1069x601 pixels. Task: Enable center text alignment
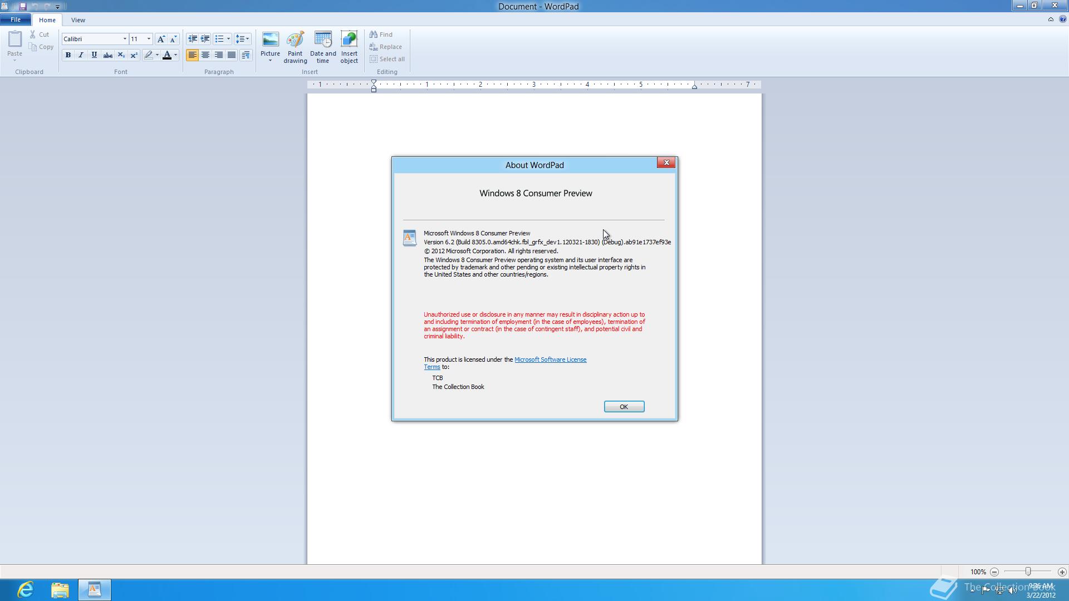point(205,55)
